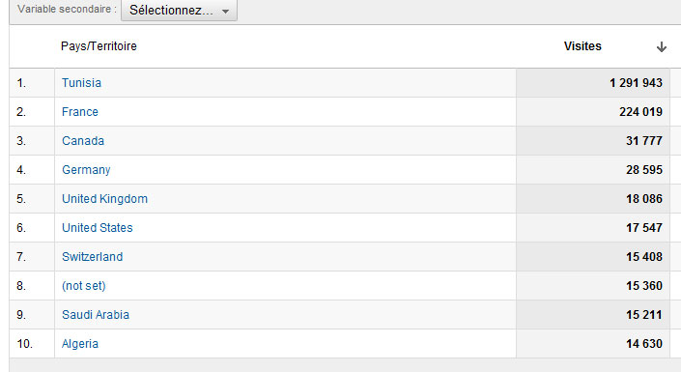
Task: Click the 224 019 visits value
Action: click(x=640, y=112)
